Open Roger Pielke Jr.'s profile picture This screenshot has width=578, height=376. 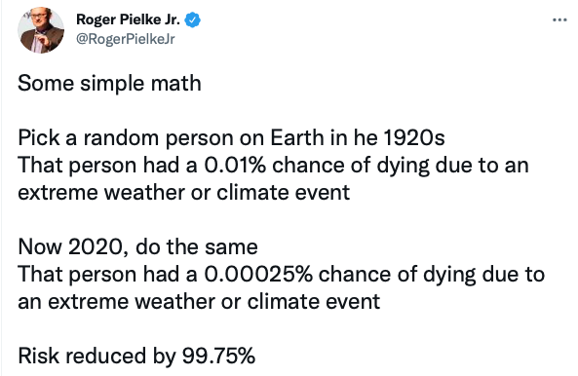(x=41, y=30)
